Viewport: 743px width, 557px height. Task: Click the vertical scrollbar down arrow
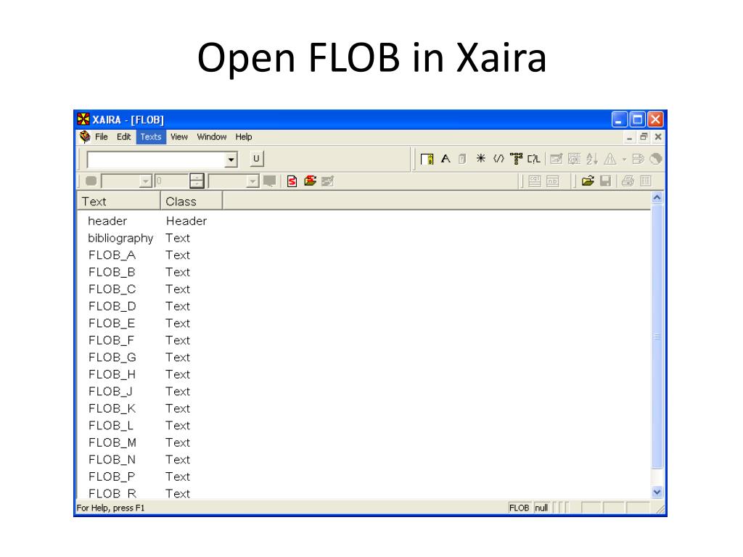point(657,492)
